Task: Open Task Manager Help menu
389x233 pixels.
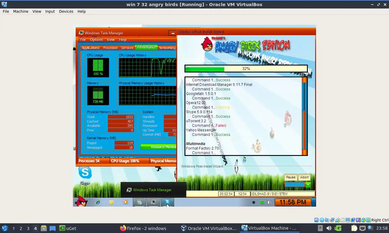Action: pos(122,39)
